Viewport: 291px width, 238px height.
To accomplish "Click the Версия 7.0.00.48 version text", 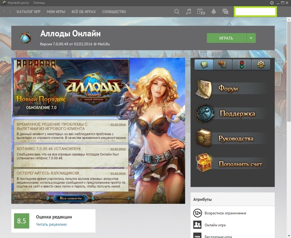I will coord(75,44).
